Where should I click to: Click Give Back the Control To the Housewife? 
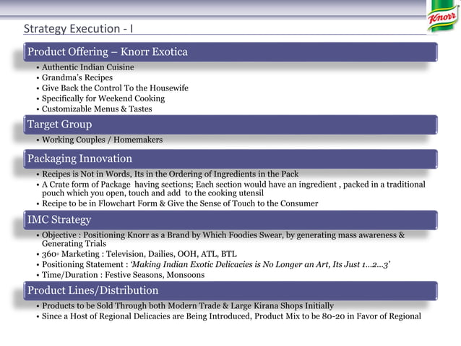(115, 88)
